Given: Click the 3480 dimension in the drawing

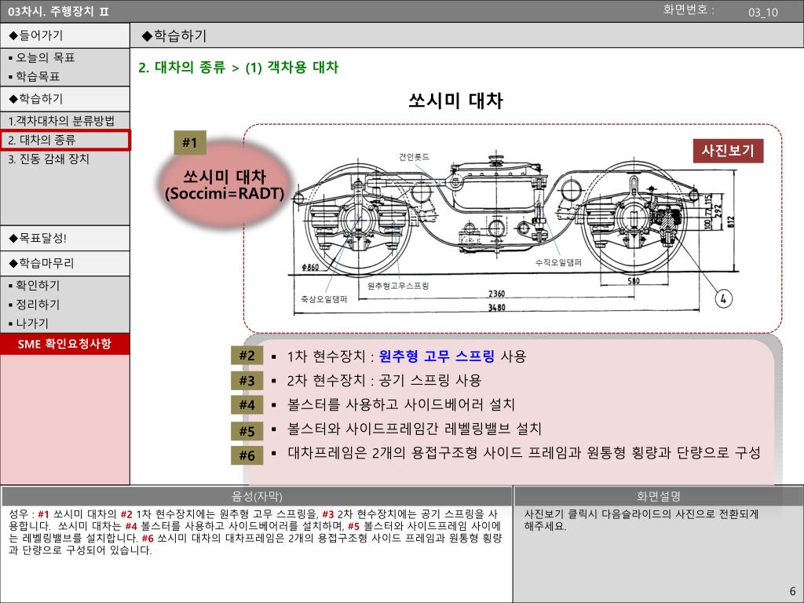Looking at the screenshot, I should [496, 308].
